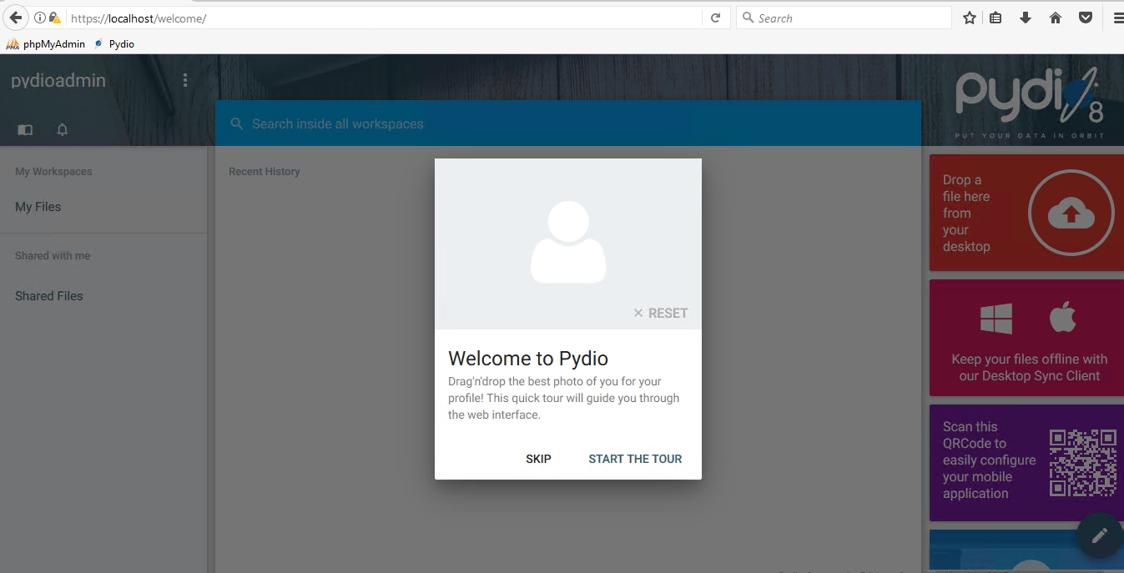Reset the profile photo

(x=660, y=314)
